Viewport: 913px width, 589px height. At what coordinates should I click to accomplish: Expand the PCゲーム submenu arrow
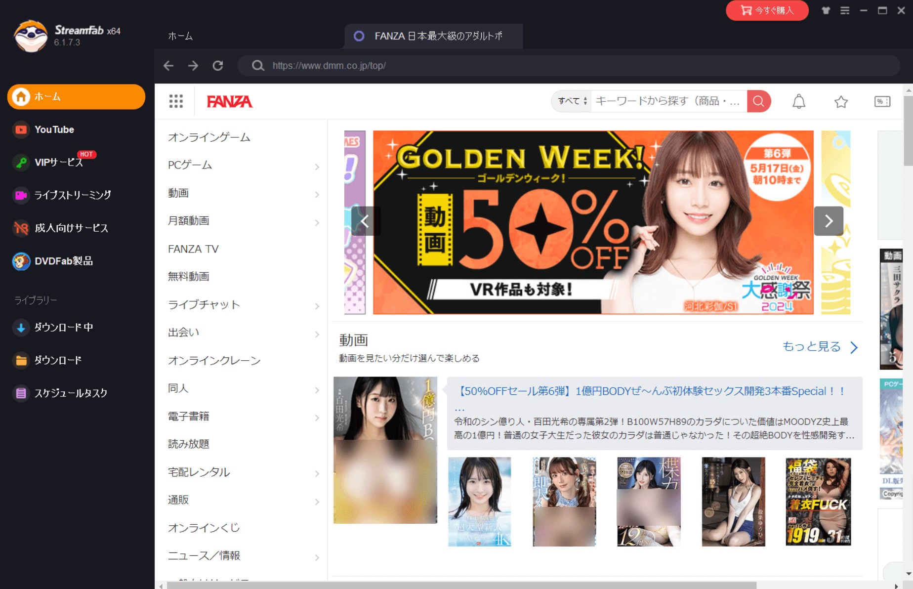coord(317,167)
